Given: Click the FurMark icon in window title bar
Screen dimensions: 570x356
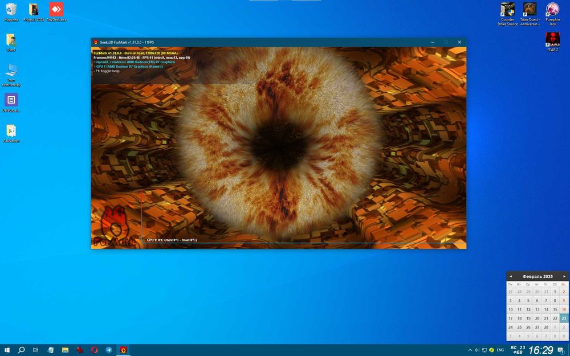Looking at the screenshot, I should pyautogui.click(x=96, y=42).
